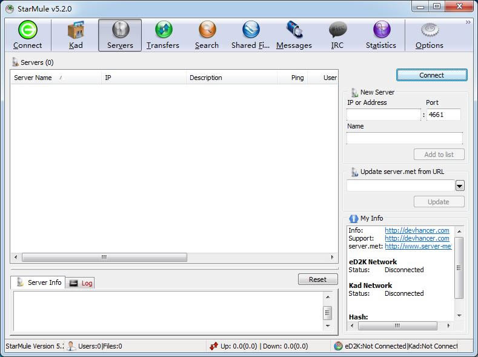Focus the server.met URL combo box
The image size is (478, 357).
[x=400, y=185]
